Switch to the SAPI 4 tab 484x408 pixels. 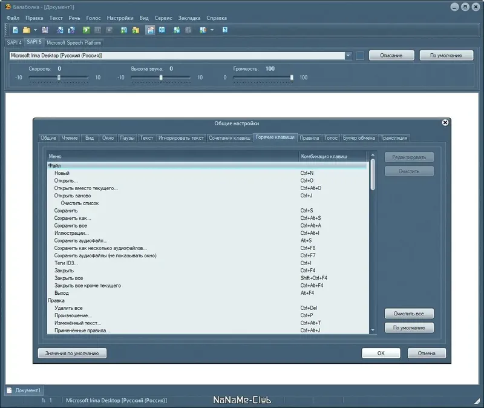[14, 42]
